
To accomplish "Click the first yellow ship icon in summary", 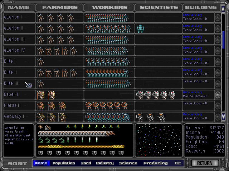I will coord(68,126).
